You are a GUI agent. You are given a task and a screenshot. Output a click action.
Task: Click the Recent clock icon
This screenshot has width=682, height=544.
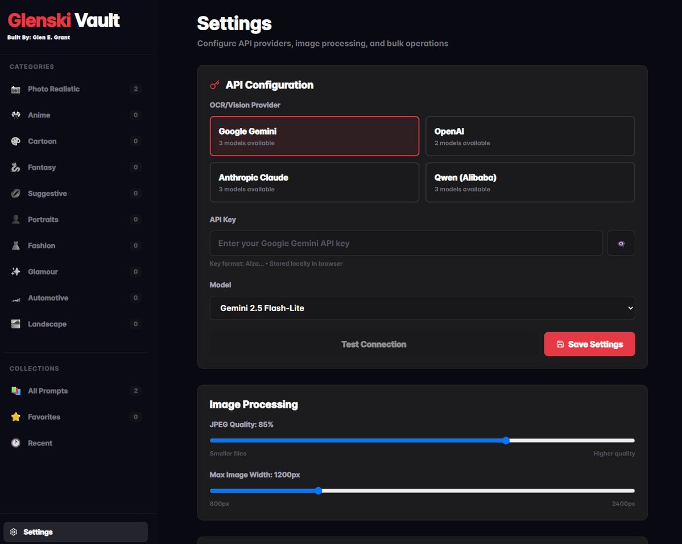(16, 443)
